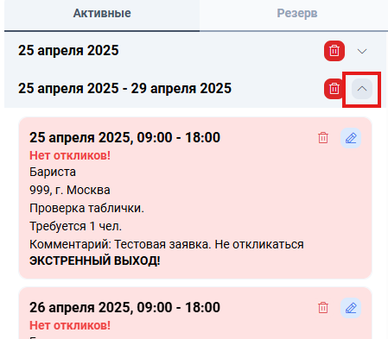Switch to the Активные tab
Image resolution: width=388 pixels, height=339 pixels.
[x=102, y=14]
